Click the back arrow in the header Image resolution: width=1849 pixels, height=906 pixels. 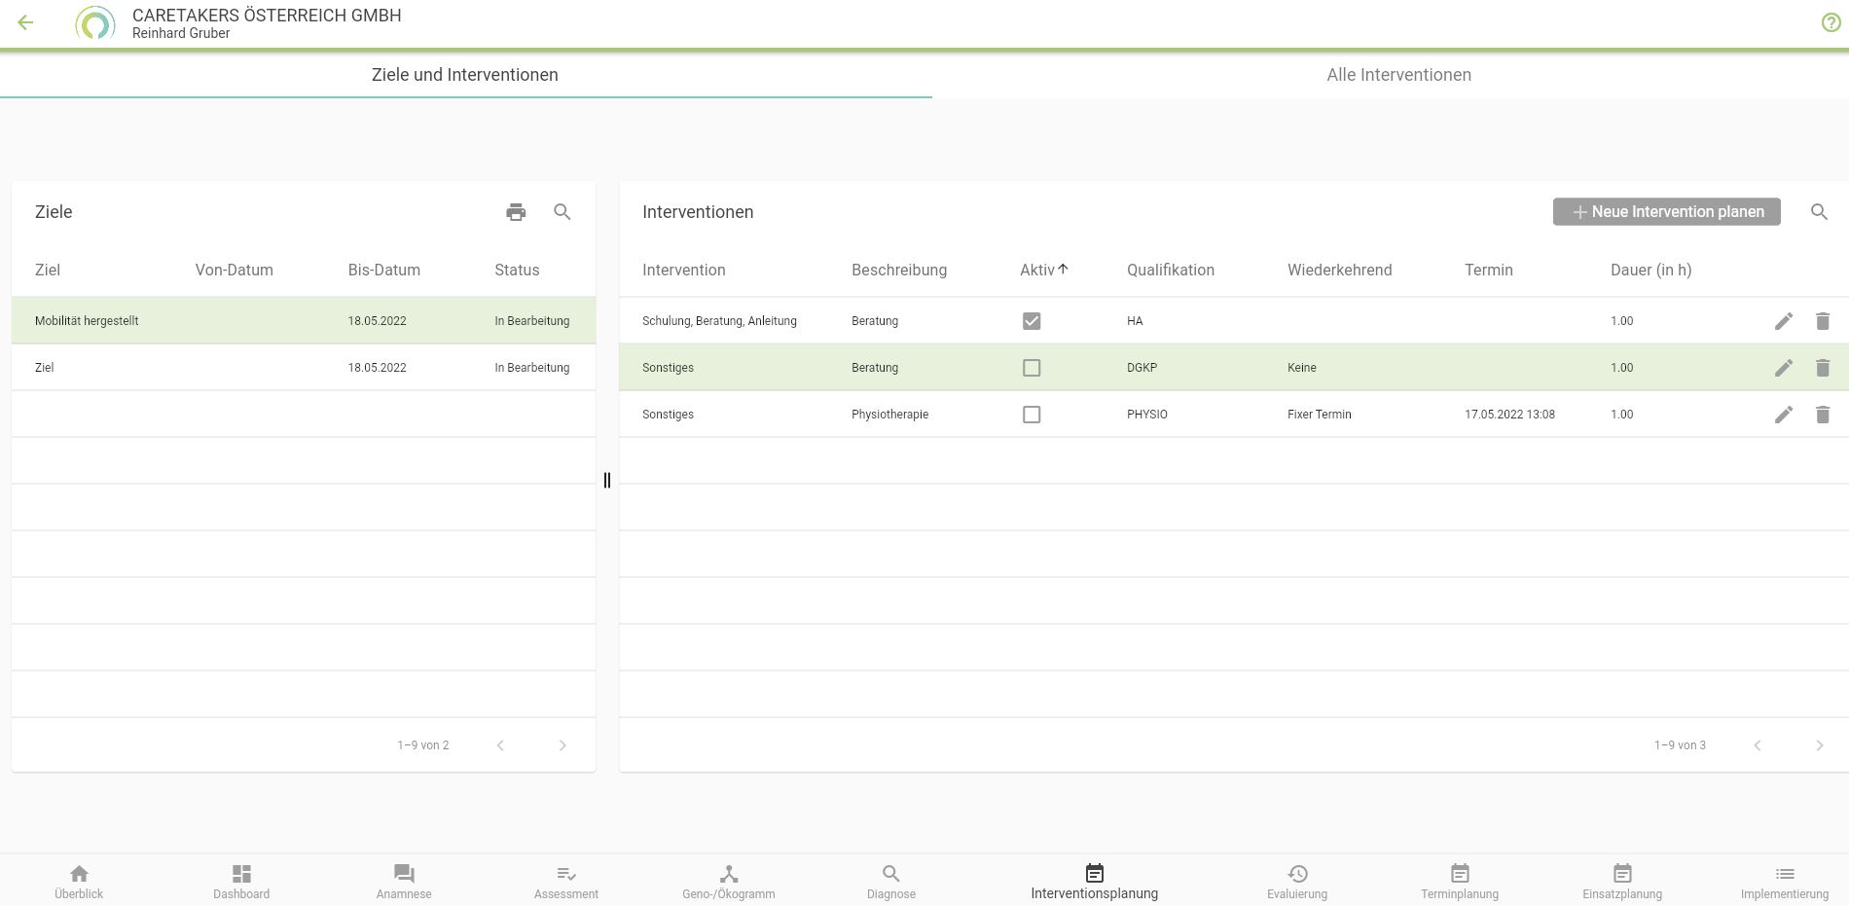[x=26, y=23]
